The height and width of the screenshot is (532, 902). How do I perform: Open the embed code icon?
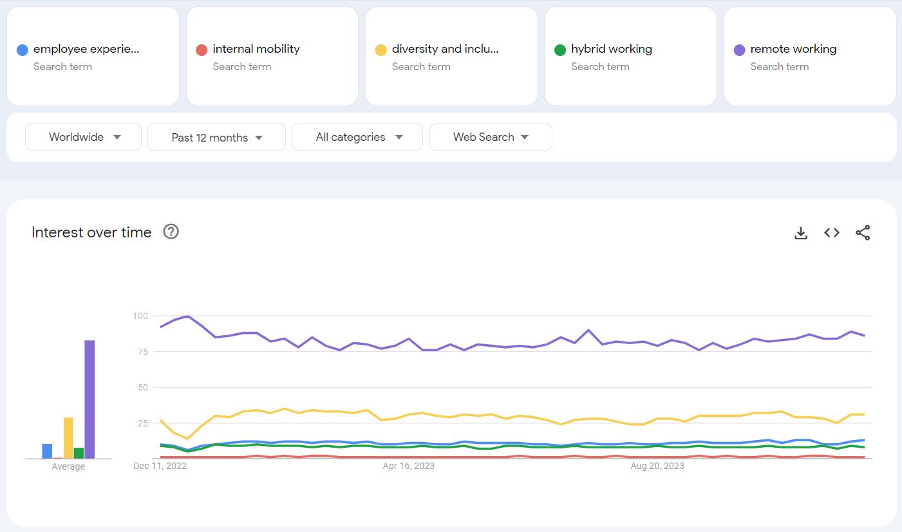[832, 233]
